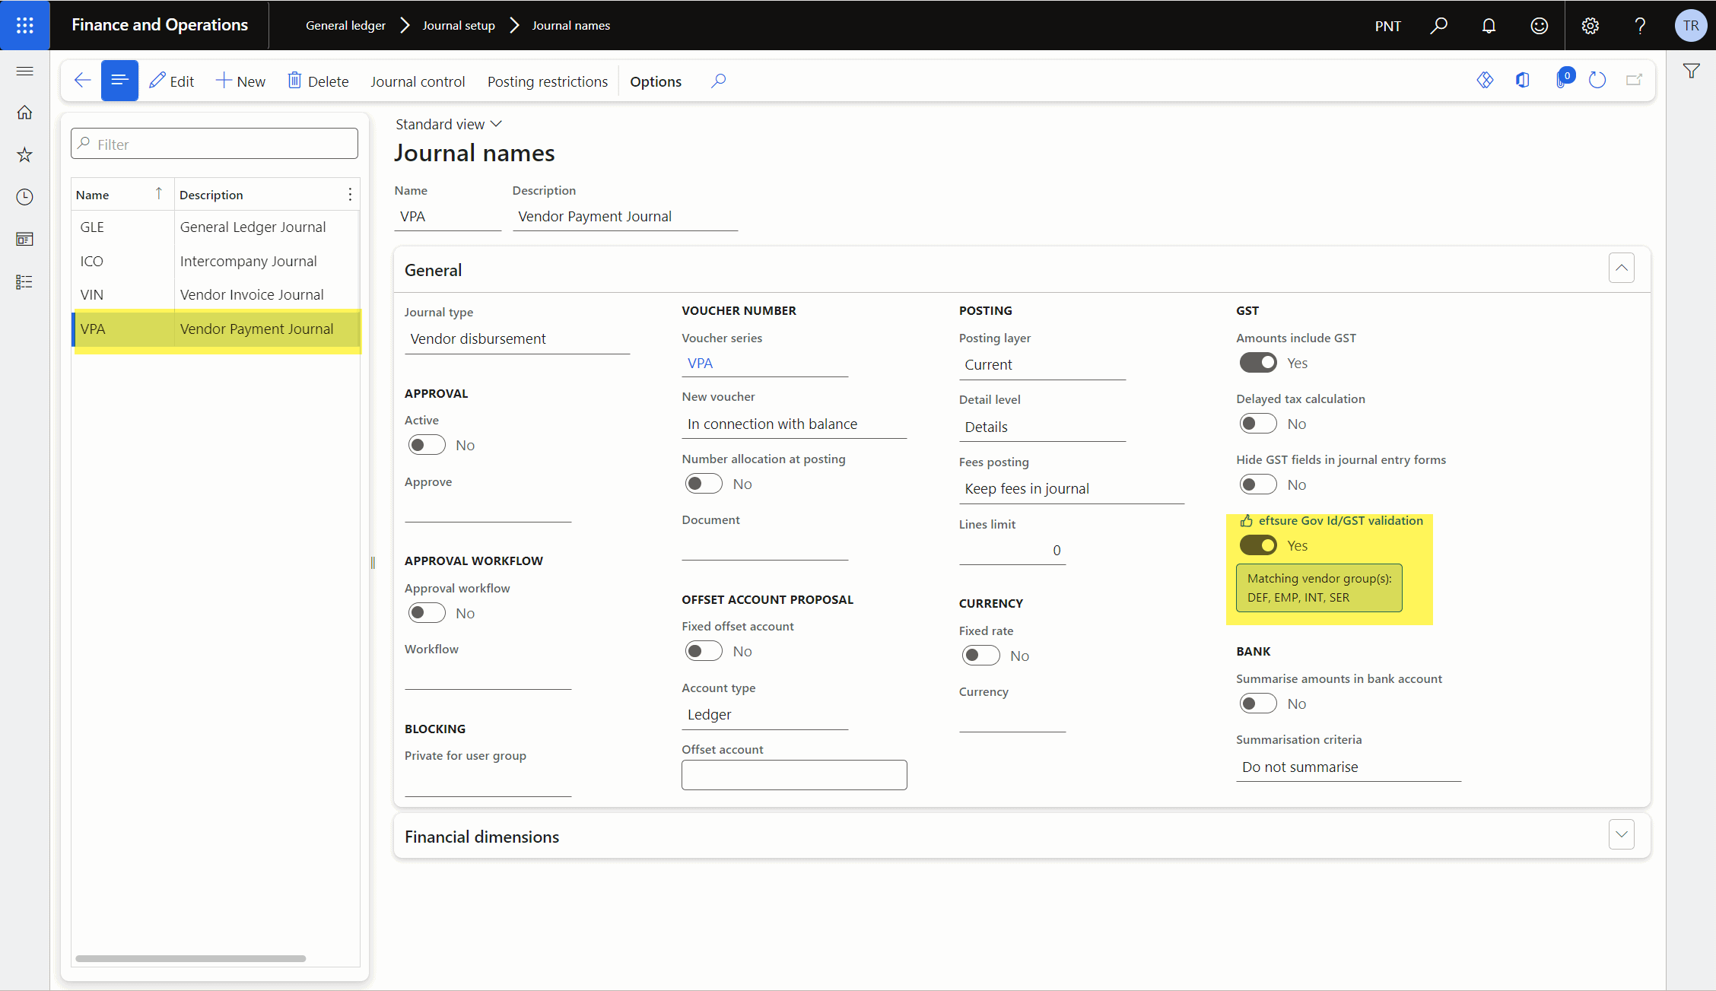Open the filter pane funnel icon
Screen dimensions: 1716x991
[1691, 71]
